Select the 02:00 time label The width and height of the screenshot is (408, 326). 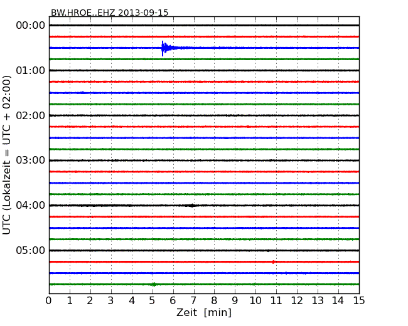point(31,115)
